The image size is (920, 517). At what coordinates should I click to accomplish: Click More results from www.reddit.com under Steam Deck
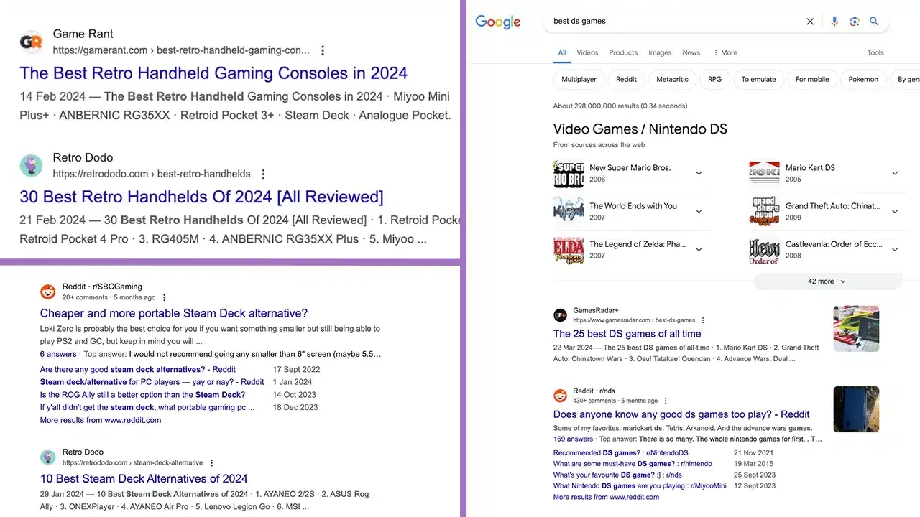[101, 420]
